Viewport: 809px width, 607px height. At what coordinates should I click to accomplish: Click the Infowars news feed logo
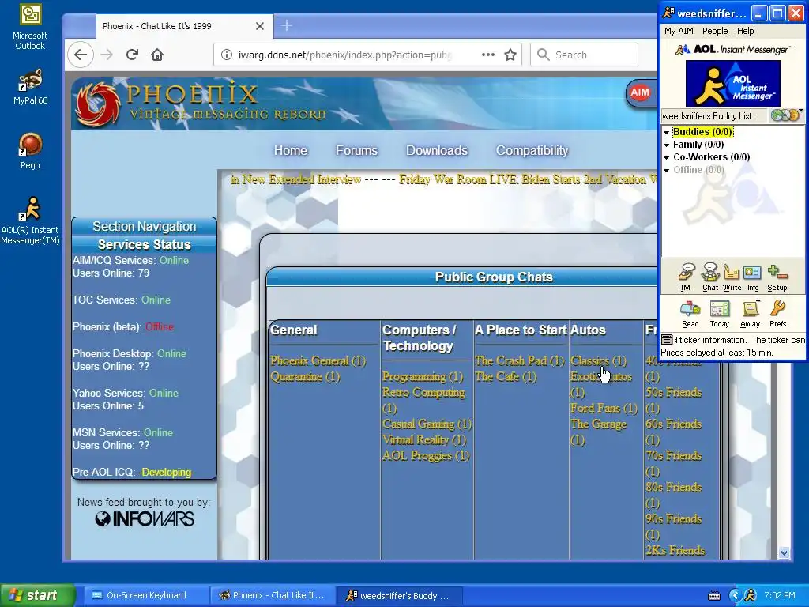point(145,518)
